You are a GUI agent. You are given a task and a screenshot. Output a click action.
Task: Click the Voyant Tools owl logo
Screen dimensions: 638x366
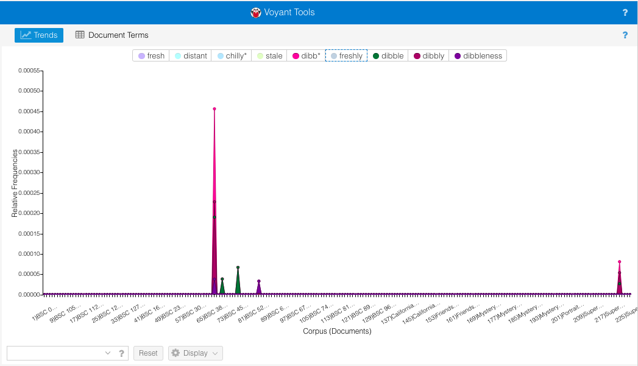(x=255, y=13)
